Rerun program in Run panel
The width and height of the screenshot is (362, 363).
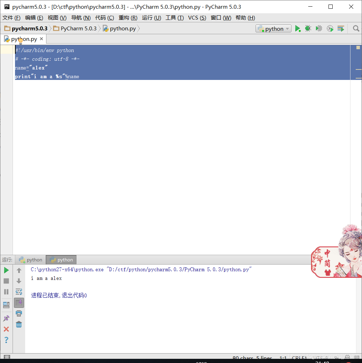pos(6,270)
